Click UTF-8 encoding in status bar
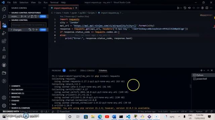215x120 pixels. pyautogui.click(x=184, y=111)
